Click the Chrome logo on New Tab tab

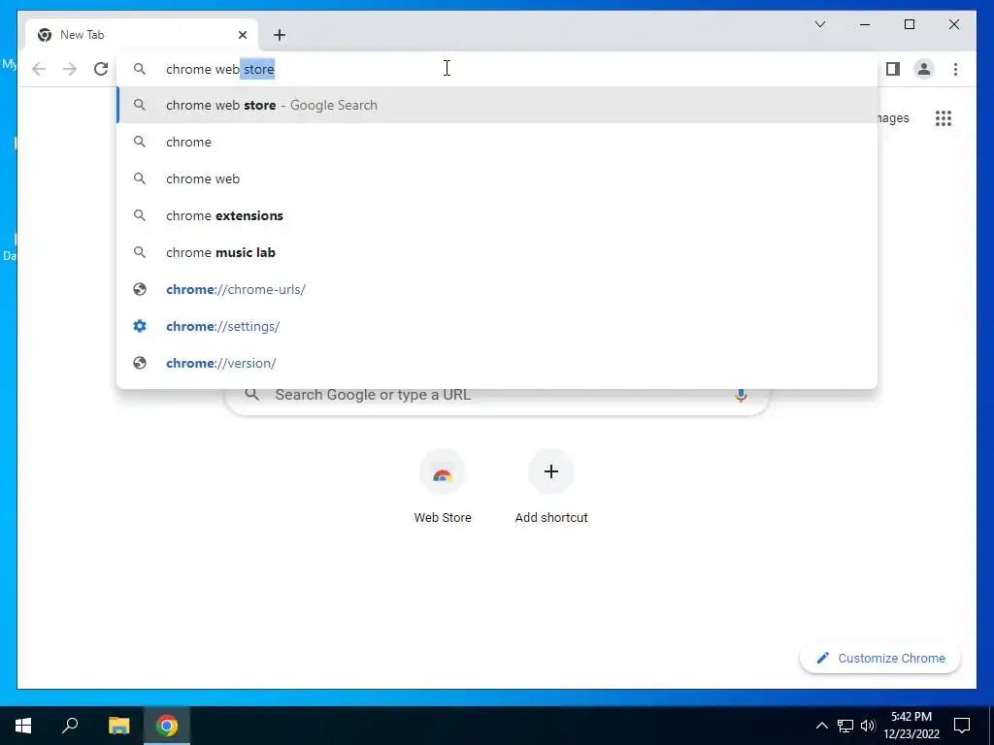(x=45, y=35)
